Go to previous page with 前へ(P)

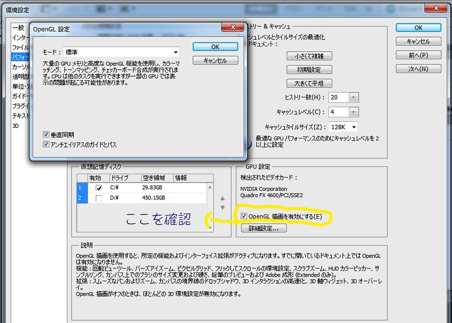pos(418,55)
